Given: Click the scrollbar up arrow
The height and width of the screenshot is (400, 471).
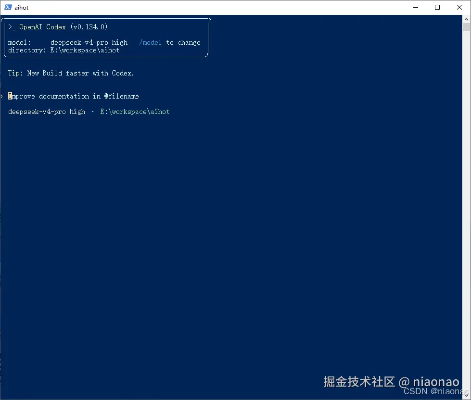Looking at the screenshot, I should point(466,19).
